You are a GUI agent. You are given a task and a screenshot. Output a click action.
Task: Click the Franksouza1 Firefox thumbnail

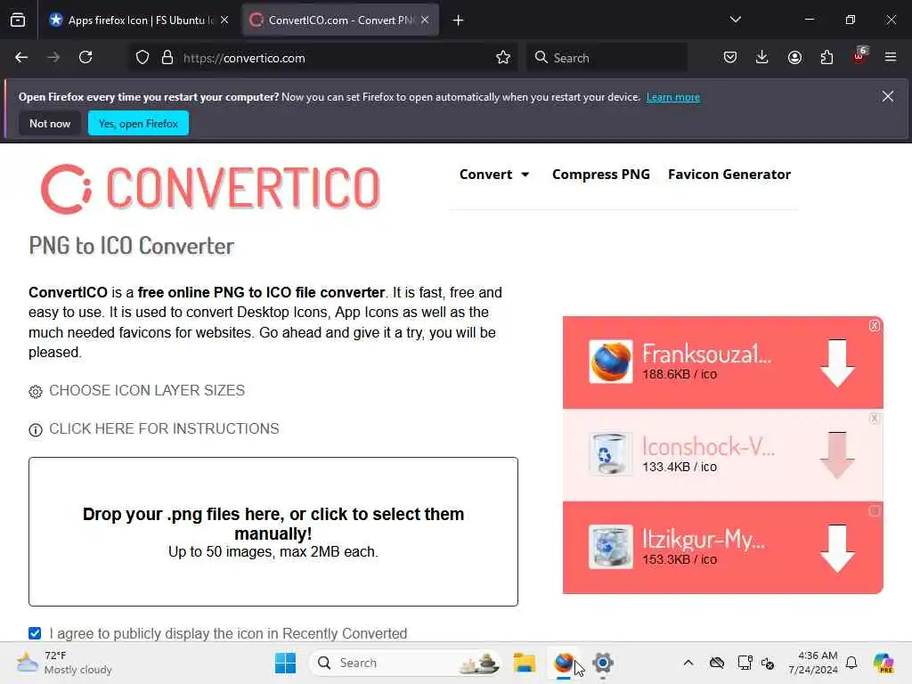coord(611,362)
